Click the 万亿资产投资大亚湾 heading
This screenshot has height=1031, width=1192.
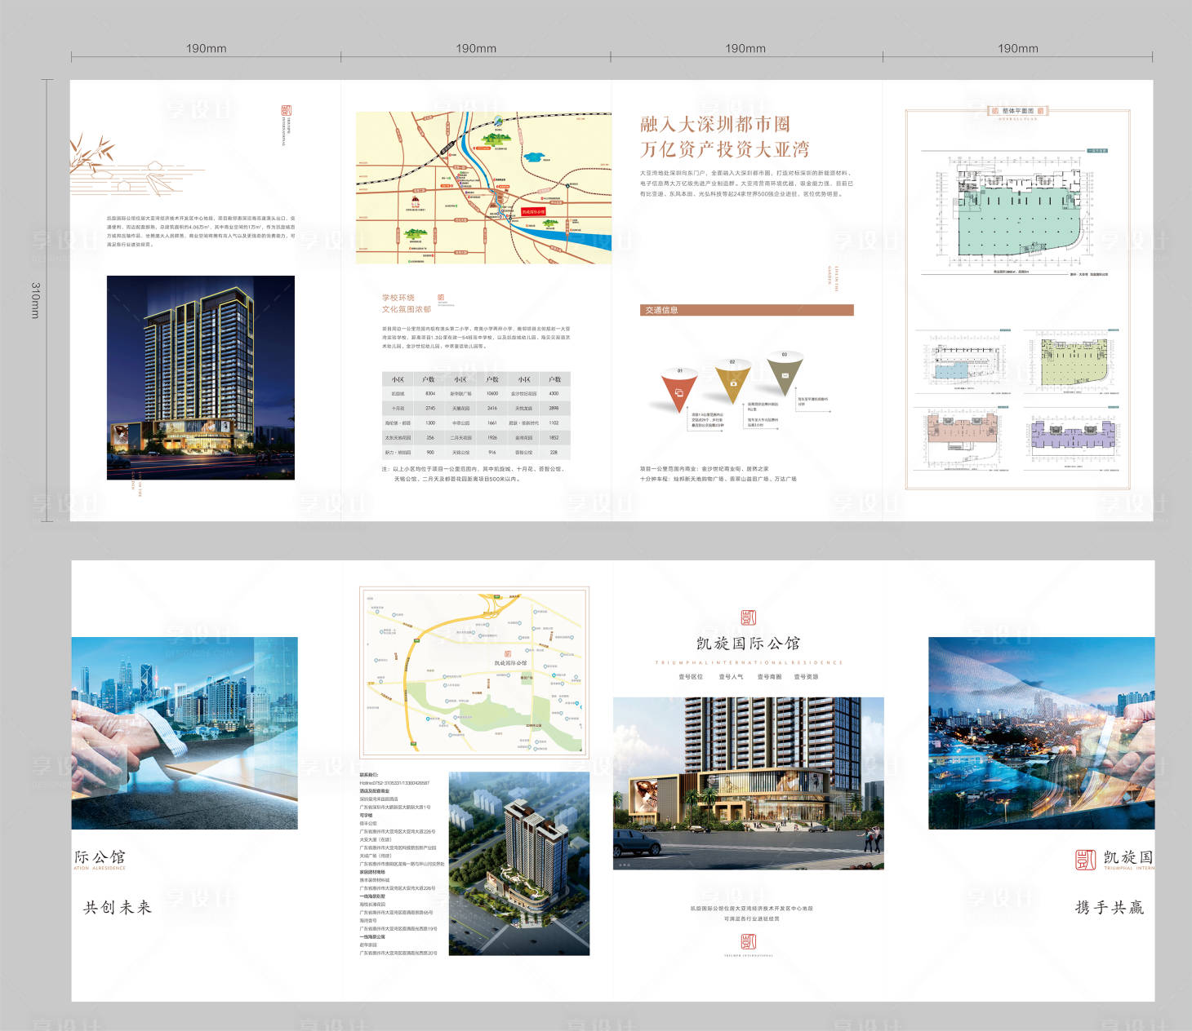tap(725, 149)
